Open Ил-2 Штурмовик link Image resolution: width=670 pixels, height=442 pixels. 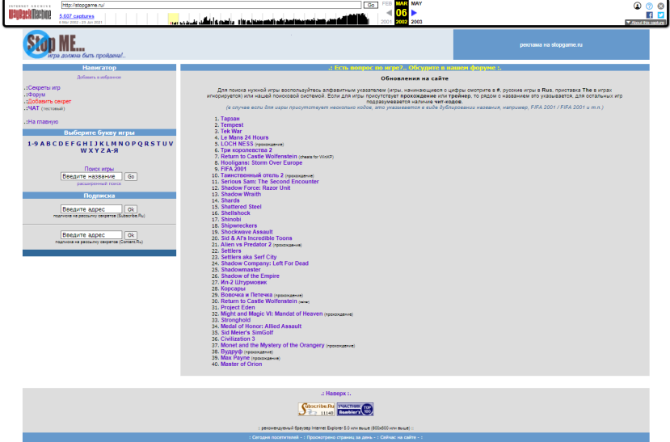click(243, 282)
